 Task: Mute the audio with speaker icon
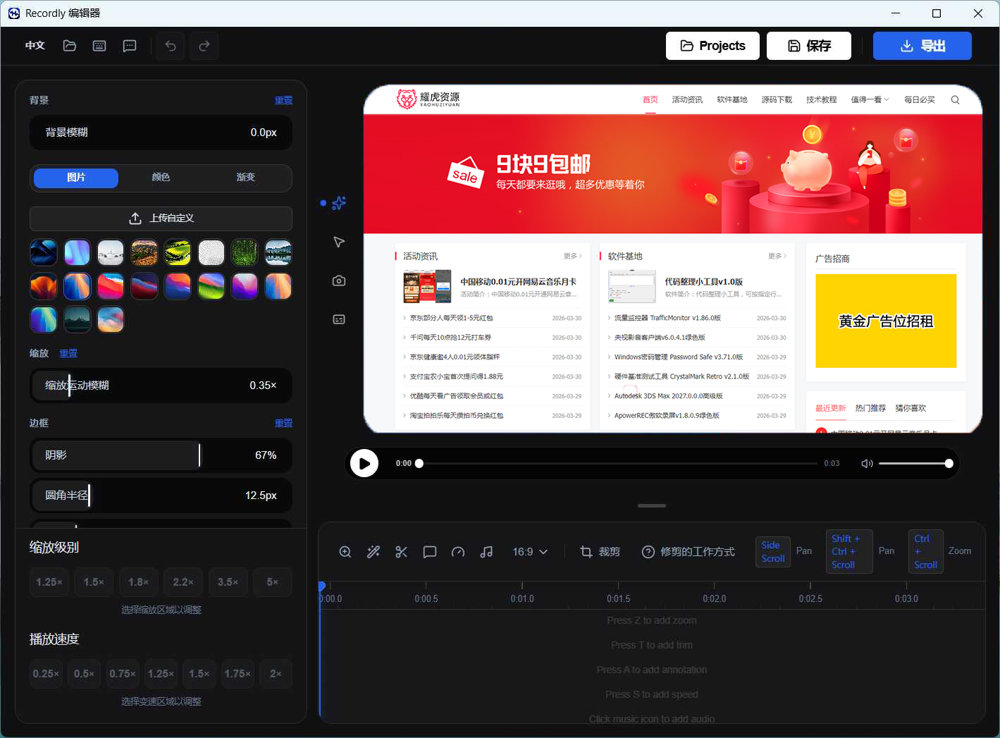coord(867,464)
